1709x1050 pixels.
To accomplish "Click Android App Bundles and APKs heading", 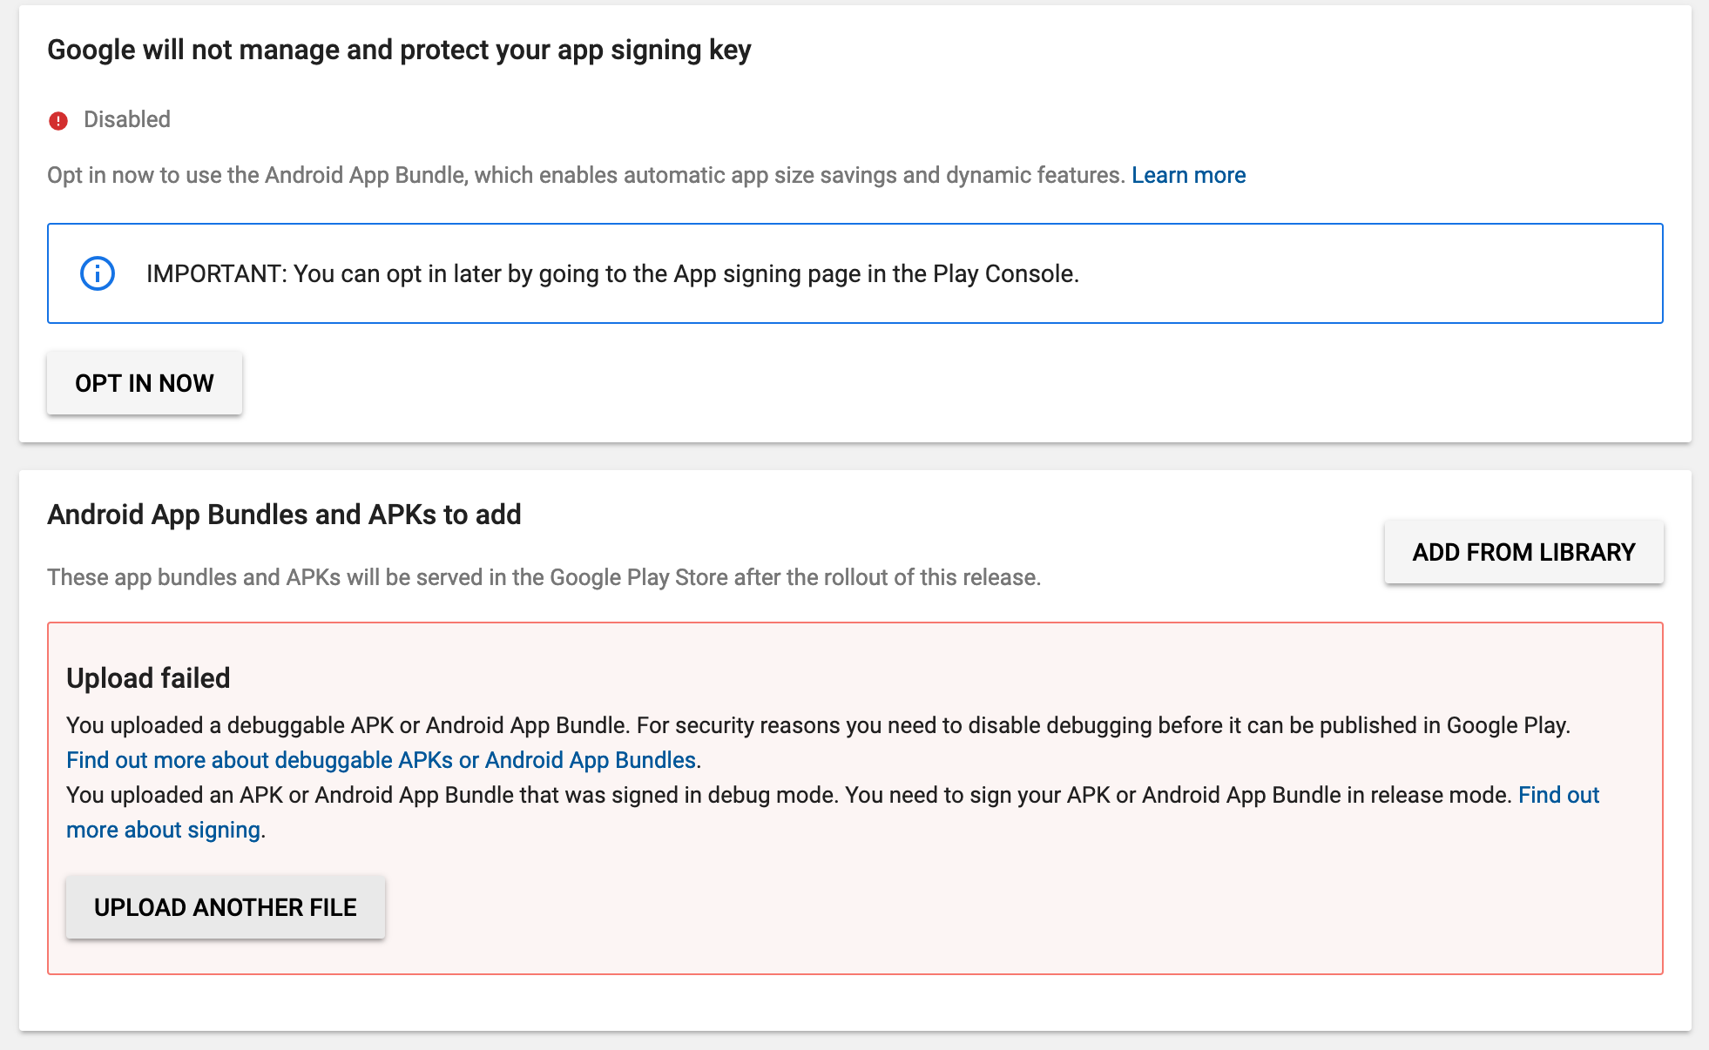I will [x=284, y=515].
